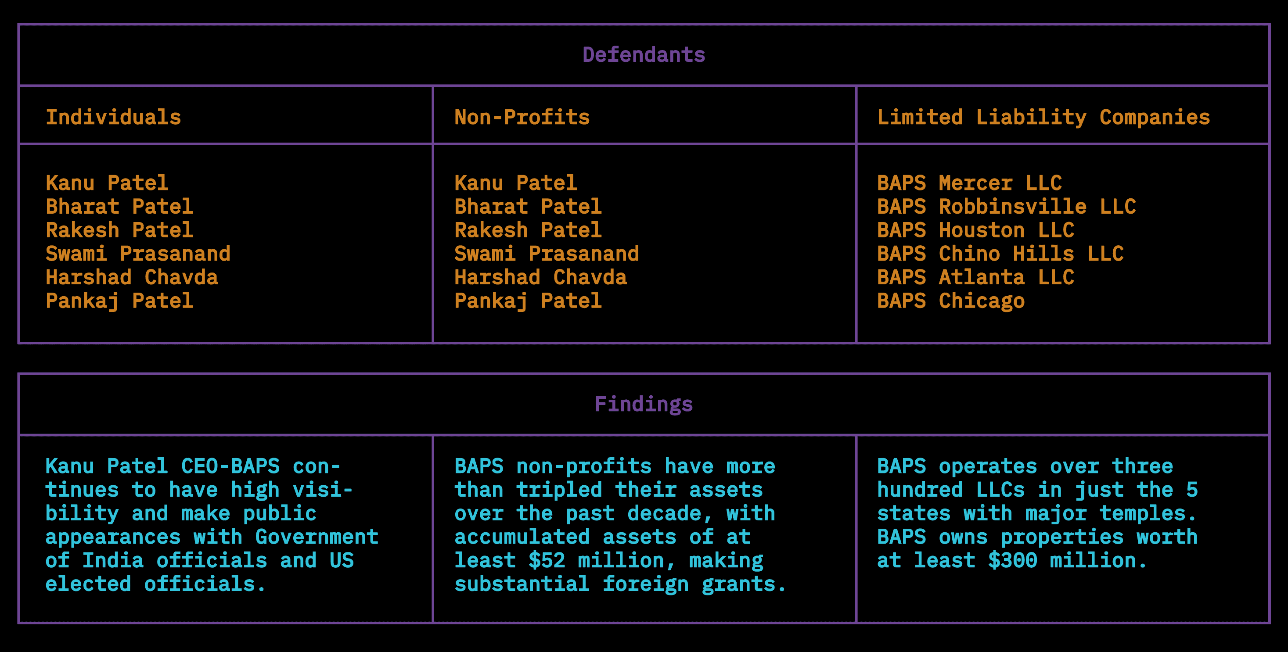Click the $300 million properties finding
This screenshot has height=652, width=1288.
pyautogui.click(x=1037, y=513)
